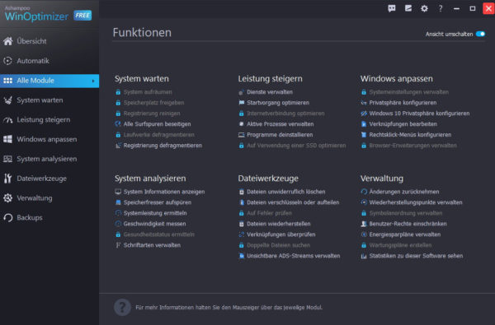Viewport: 495px width, 325px height.
Task: Open Laufwerke defragmentieren module
Action: click(158, 135)
